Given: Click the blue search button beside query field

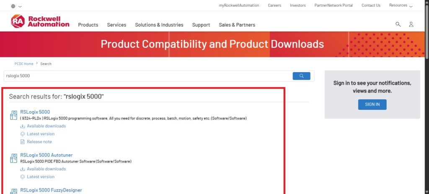Looking at the screenshot, I should (x=301, y=76).
